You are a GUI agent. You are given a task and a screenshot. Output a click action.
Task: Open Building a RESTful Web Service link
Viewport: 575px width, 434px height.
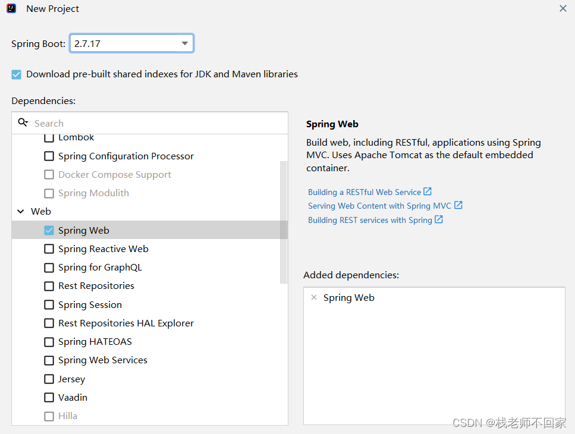(x=364, y=192)
